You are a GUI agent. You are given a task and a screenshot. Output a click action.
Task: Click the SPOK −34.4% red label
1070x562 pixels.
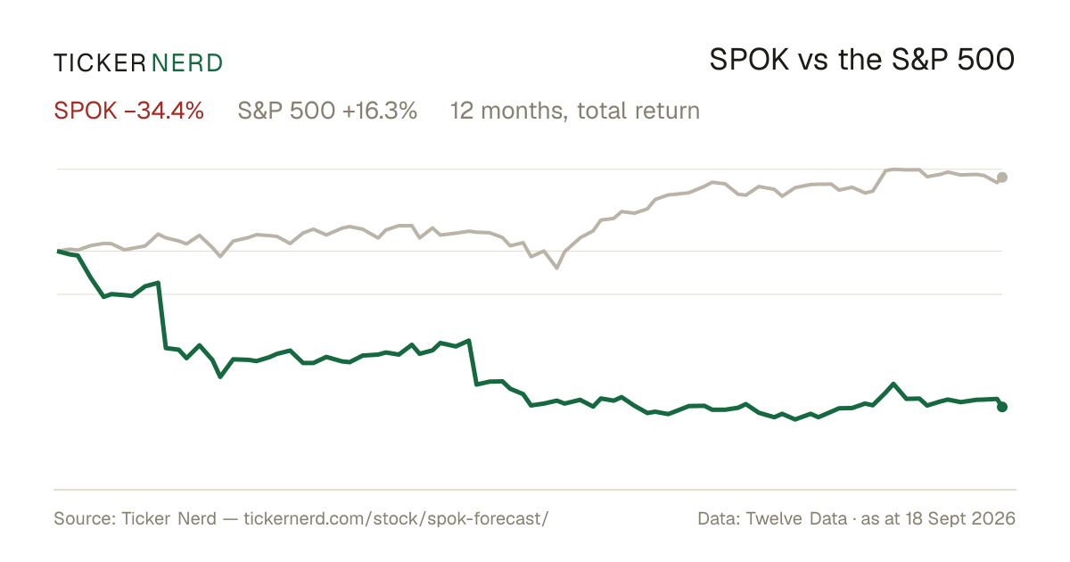[x=129, y=112]
